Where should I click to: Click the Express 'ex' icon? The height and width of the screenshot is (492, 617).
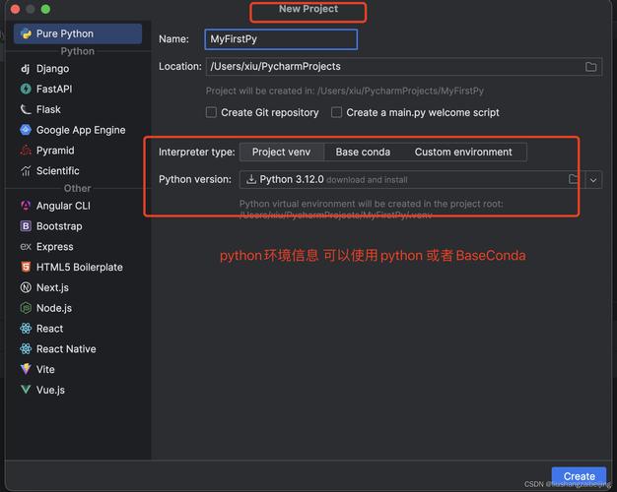(x=26, y=246)
